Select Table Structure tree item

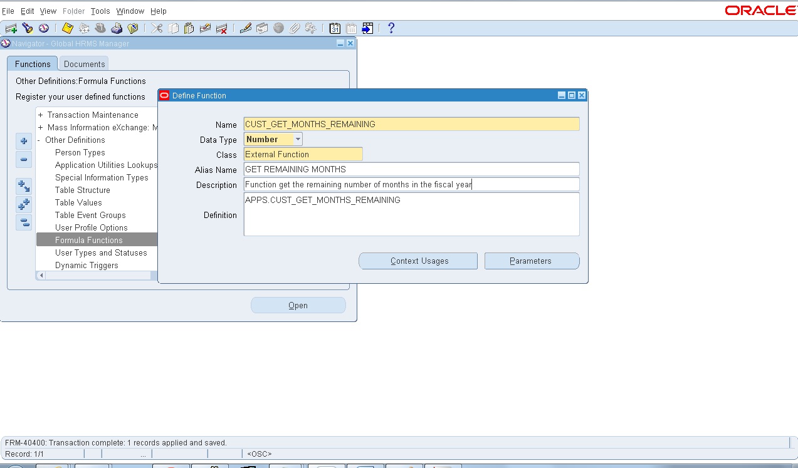point(83,190)
